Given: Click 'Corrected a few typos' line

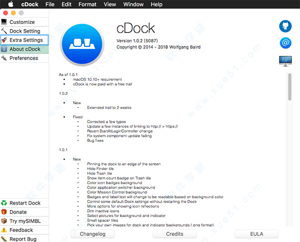Looking at the screenshot, I should click(x=106, y=122).
